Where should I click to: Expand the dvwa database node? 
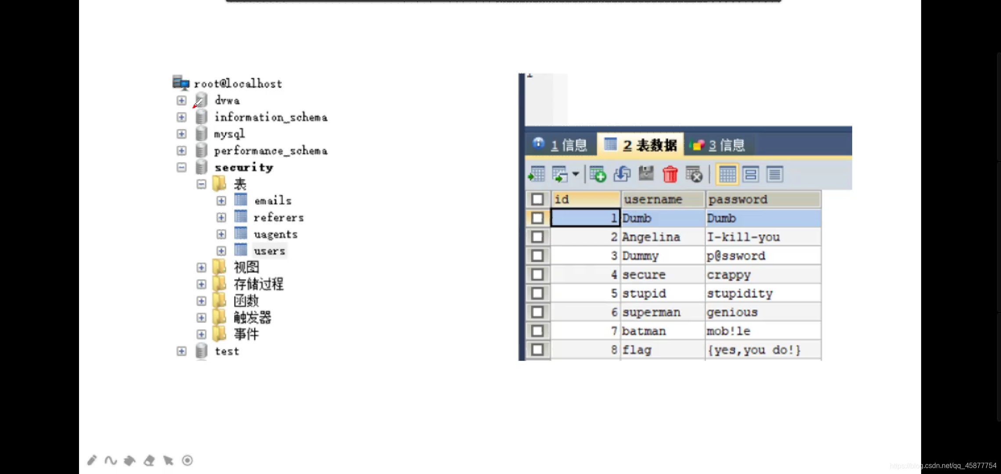tap(181, 101)
